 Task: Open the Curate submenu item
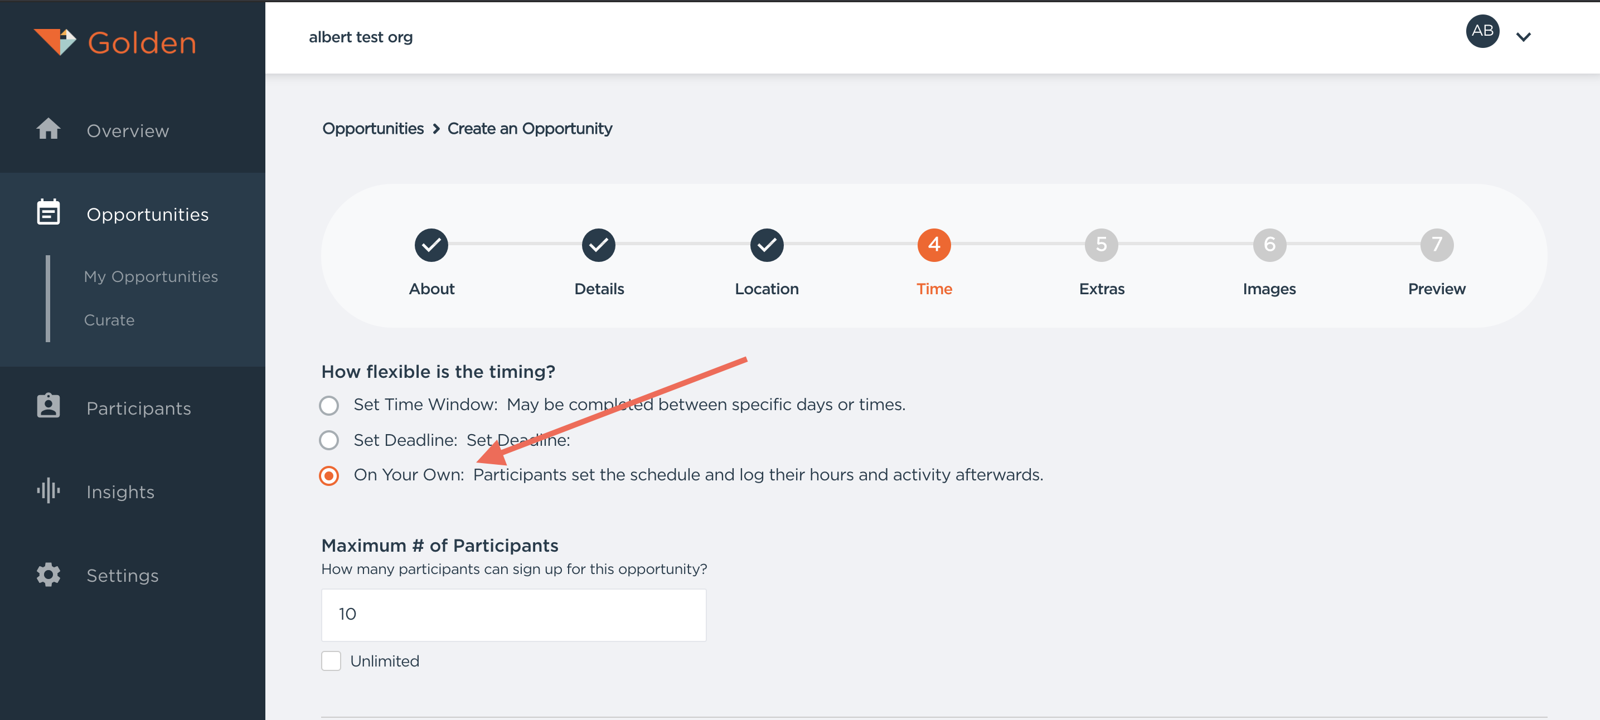[x=109, y=320]
